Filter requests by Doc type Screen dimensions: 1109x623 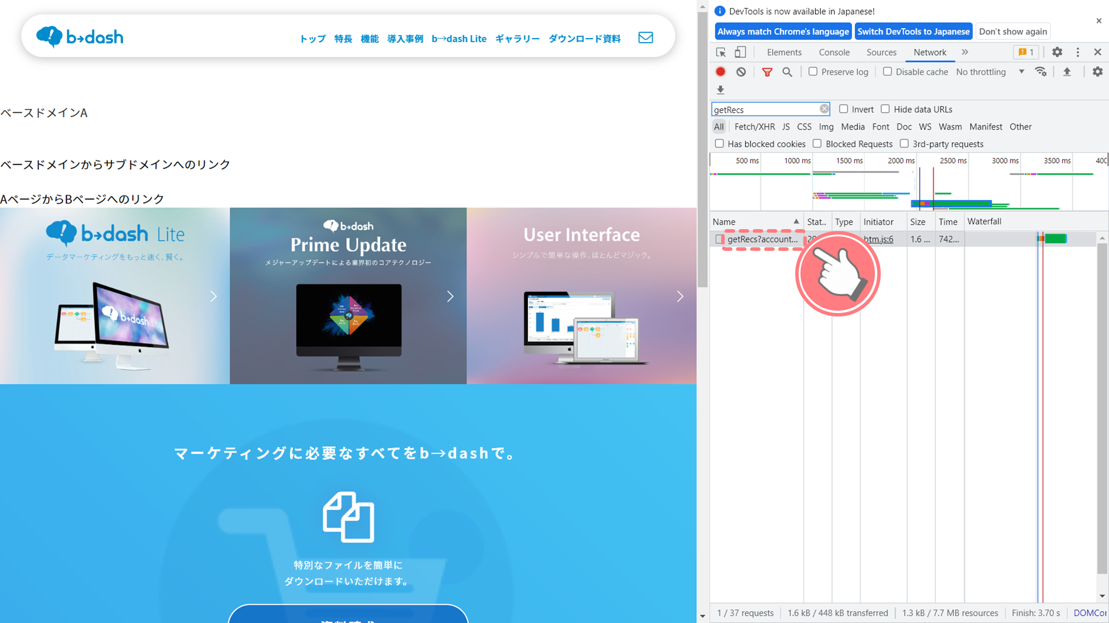coord(904,127)
